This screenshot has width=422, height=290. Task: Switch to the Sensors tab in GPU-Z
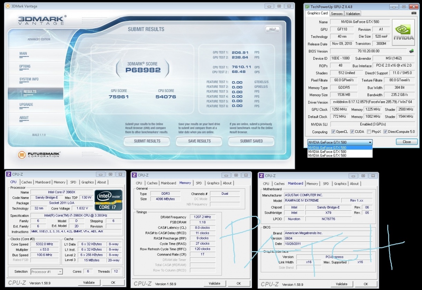pos(337,13)
